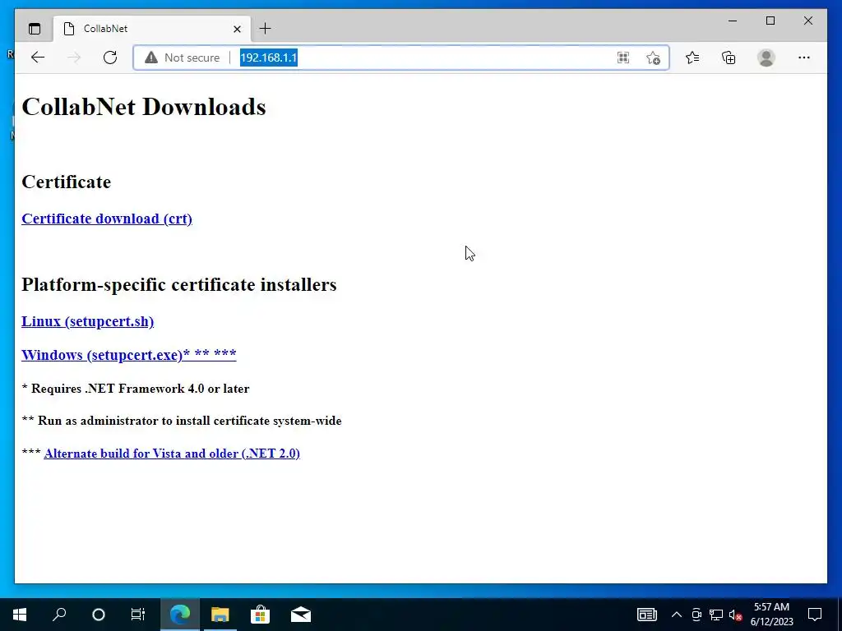Close the CollabNet tab
Image resolution: width=842 pixels, height=631 pixels.
tap(237, 29)
